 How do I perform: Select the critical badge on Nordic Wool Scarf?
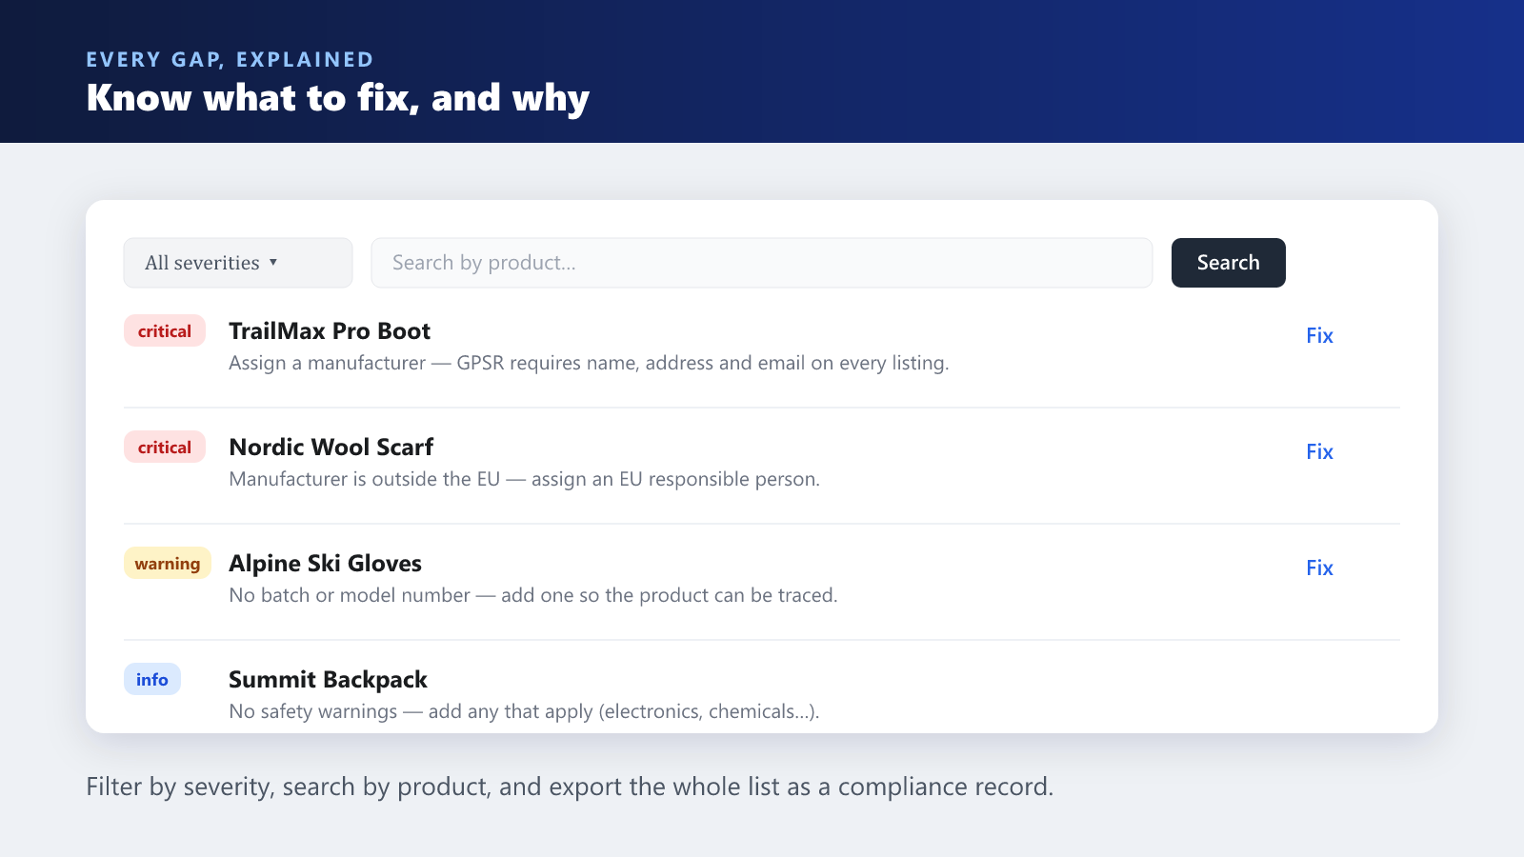click(x=165, y=447)
